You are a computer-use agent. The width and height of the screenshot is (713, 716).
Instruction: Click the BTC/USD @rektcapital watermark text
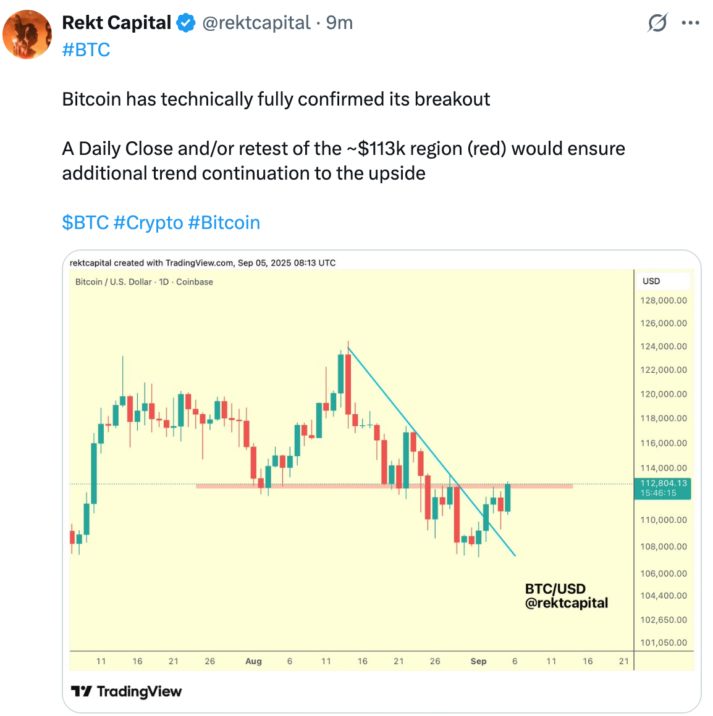click(566, 596)
